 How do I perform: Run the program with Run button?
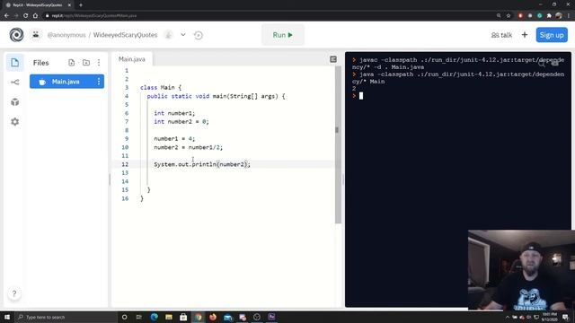click(x=283, y=35)
